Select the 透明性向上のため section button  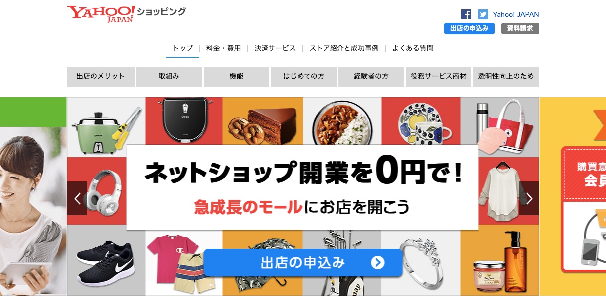[506, 77]
